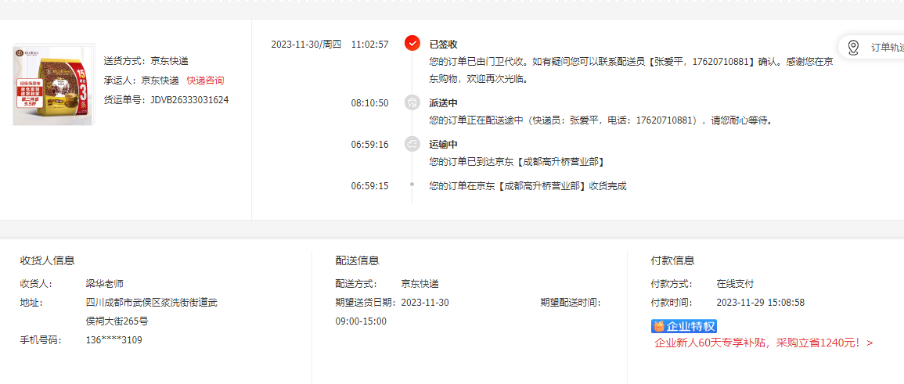This screenshot has width=904, height=384.
Task: Click the 期望配送时间 label
Action: [571, 303]
